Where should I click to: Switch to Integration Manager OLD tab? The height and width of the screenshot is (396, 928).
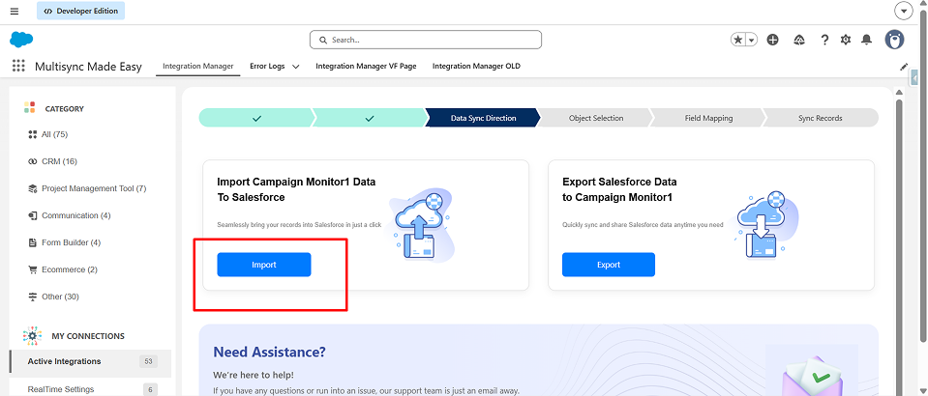(476, 67)
